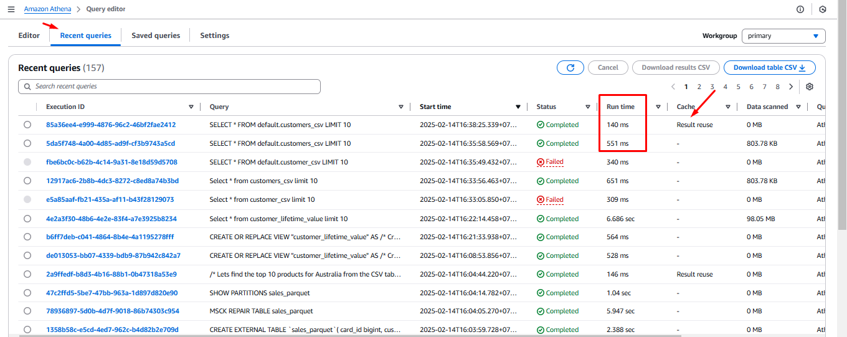The width and height of the screenshot is (847, 337).
Task: Go to next page of results
Action: click(791, 87)
